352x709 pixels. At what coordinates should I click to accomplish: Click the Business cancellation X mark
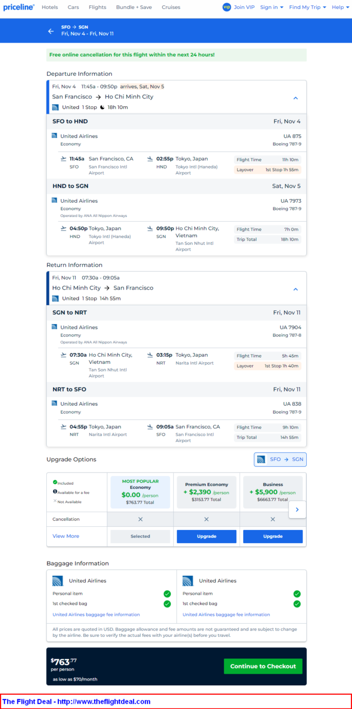coord(273,519)
